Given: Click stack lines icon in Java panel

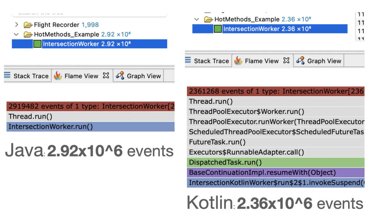Looking at the screenshot, I should (7, 75).
